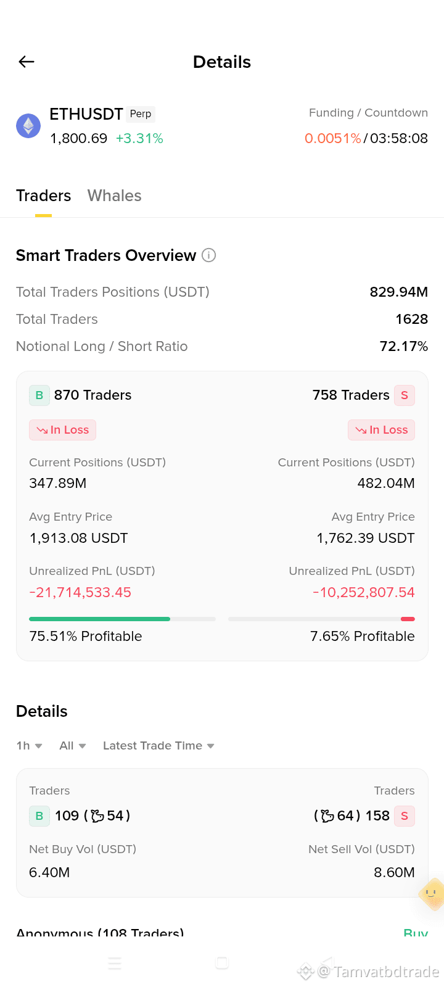This screenshot has width=444, height=987.
Task: Tap the green B badge beside 870 Traders
Action: pos(39,395)
